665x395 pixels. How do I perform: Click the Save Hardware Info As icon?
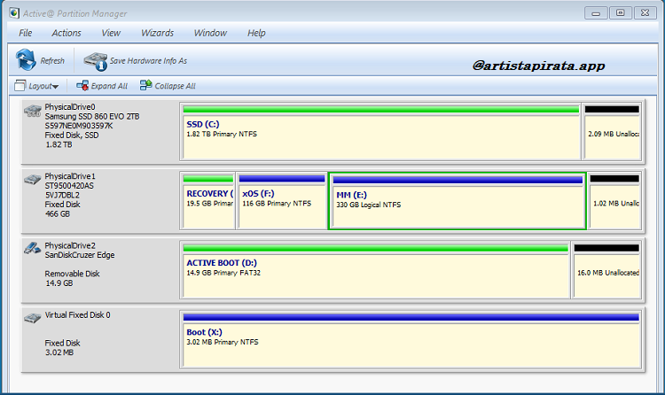pos(94,60)
